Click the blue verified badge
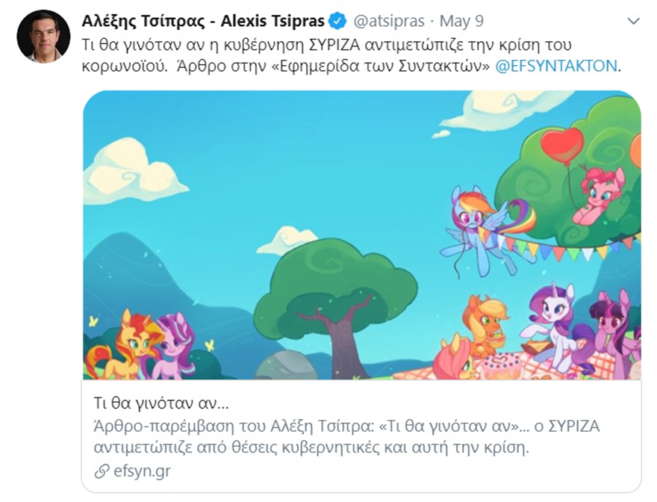657x502 pixels. click(x=337, y=21)
